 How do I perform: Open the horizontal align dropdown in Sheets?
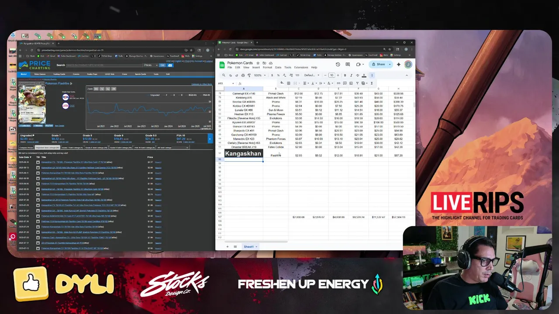(306, 83)
